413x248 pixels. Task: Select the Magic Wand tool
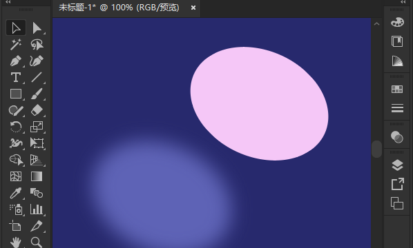click(x=16, y=44)
